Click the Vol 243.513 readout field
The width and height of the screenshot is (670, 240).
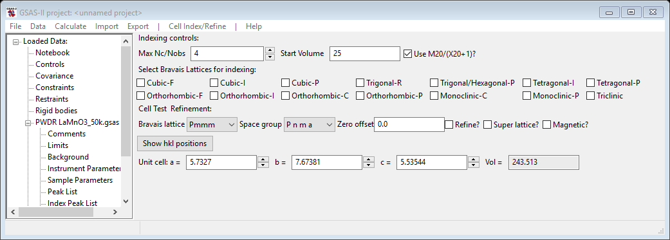[543, 163]
